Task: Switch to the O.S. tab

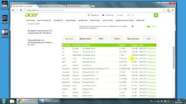Action: click(x=149, y=39)
